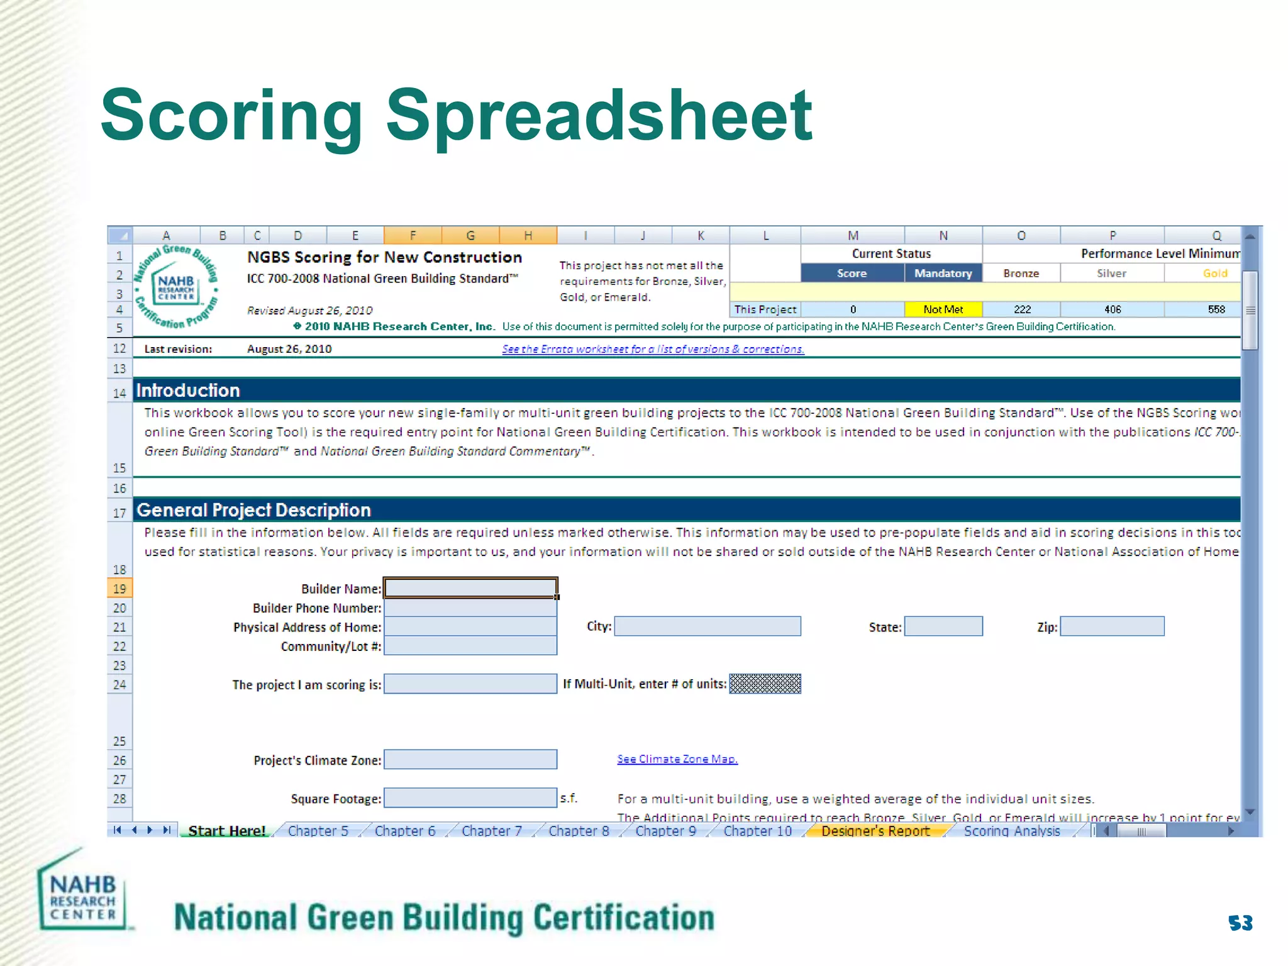Click the Builder Phone Number field
The image size is (1288, 966).
point(470,608)
